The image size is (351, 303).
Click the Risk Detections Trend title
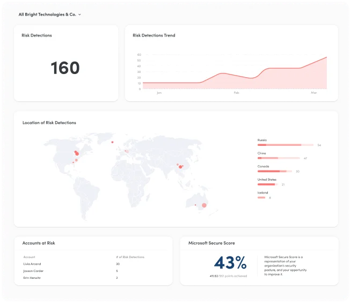(154, 35)
